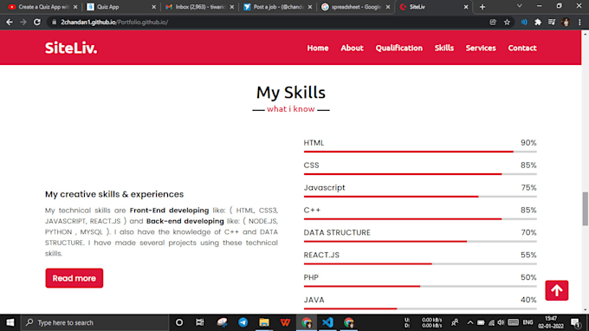Screen dimensions: 589x331
Task: Close the Quiz App tab
Action: point(153,7)
